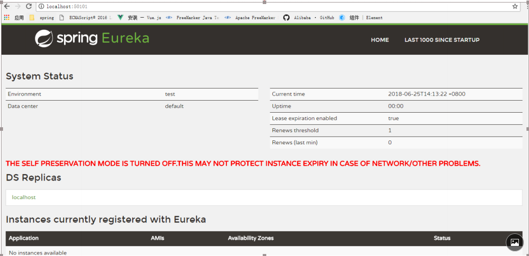The image size is (529, 256).
Task: Open the Apache FreeMarker bookmark
Action: [x=250, y=18]
